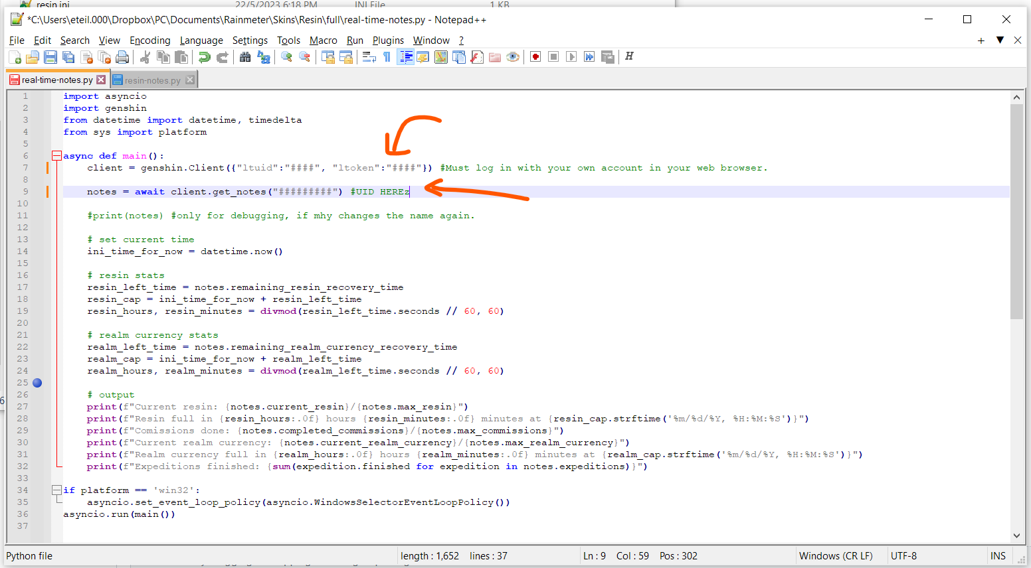Switch to the resin-notes.py tab
This screenshot has width=1031, height=568.
(x=152, y=80)
